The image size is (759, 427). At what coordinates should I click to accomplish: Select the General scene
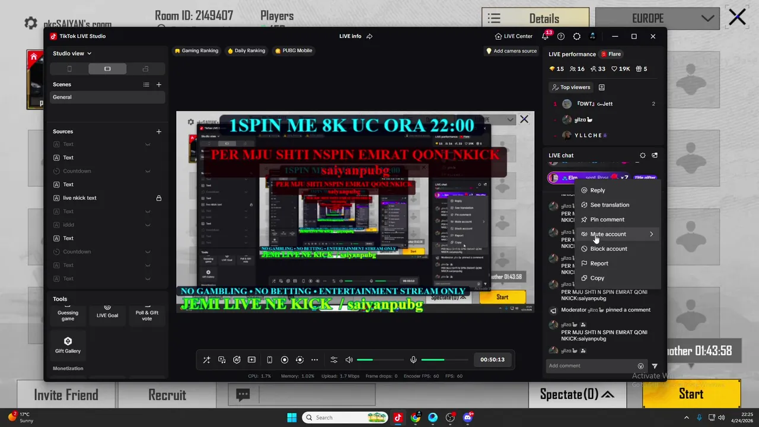click(107, 97)
